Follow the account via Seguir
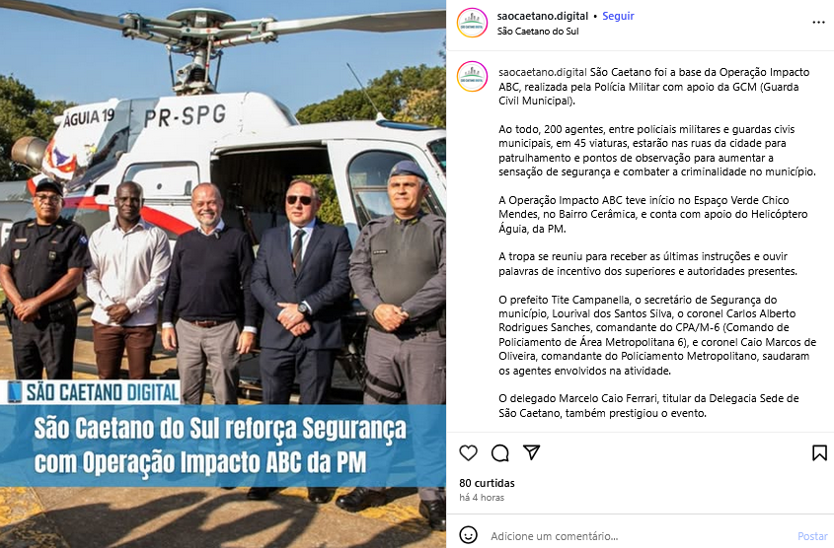Viewport: 834px width, 548px height. 618,16
